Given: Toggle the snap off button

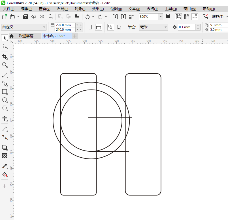Looking at the screenshot, I should coord(205,17).
